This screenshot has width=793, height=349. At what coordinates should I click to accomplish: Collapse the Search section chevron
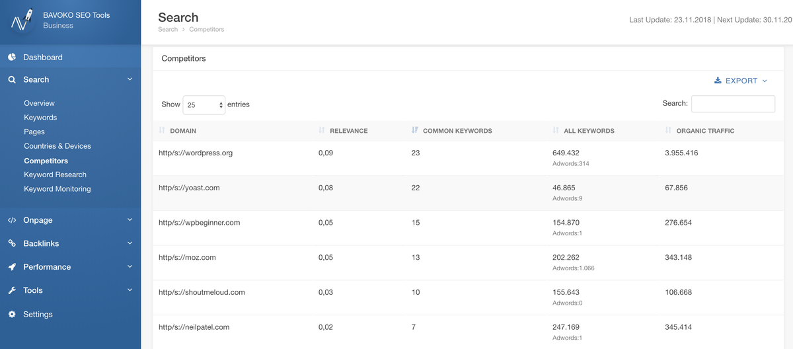point(130,79)
